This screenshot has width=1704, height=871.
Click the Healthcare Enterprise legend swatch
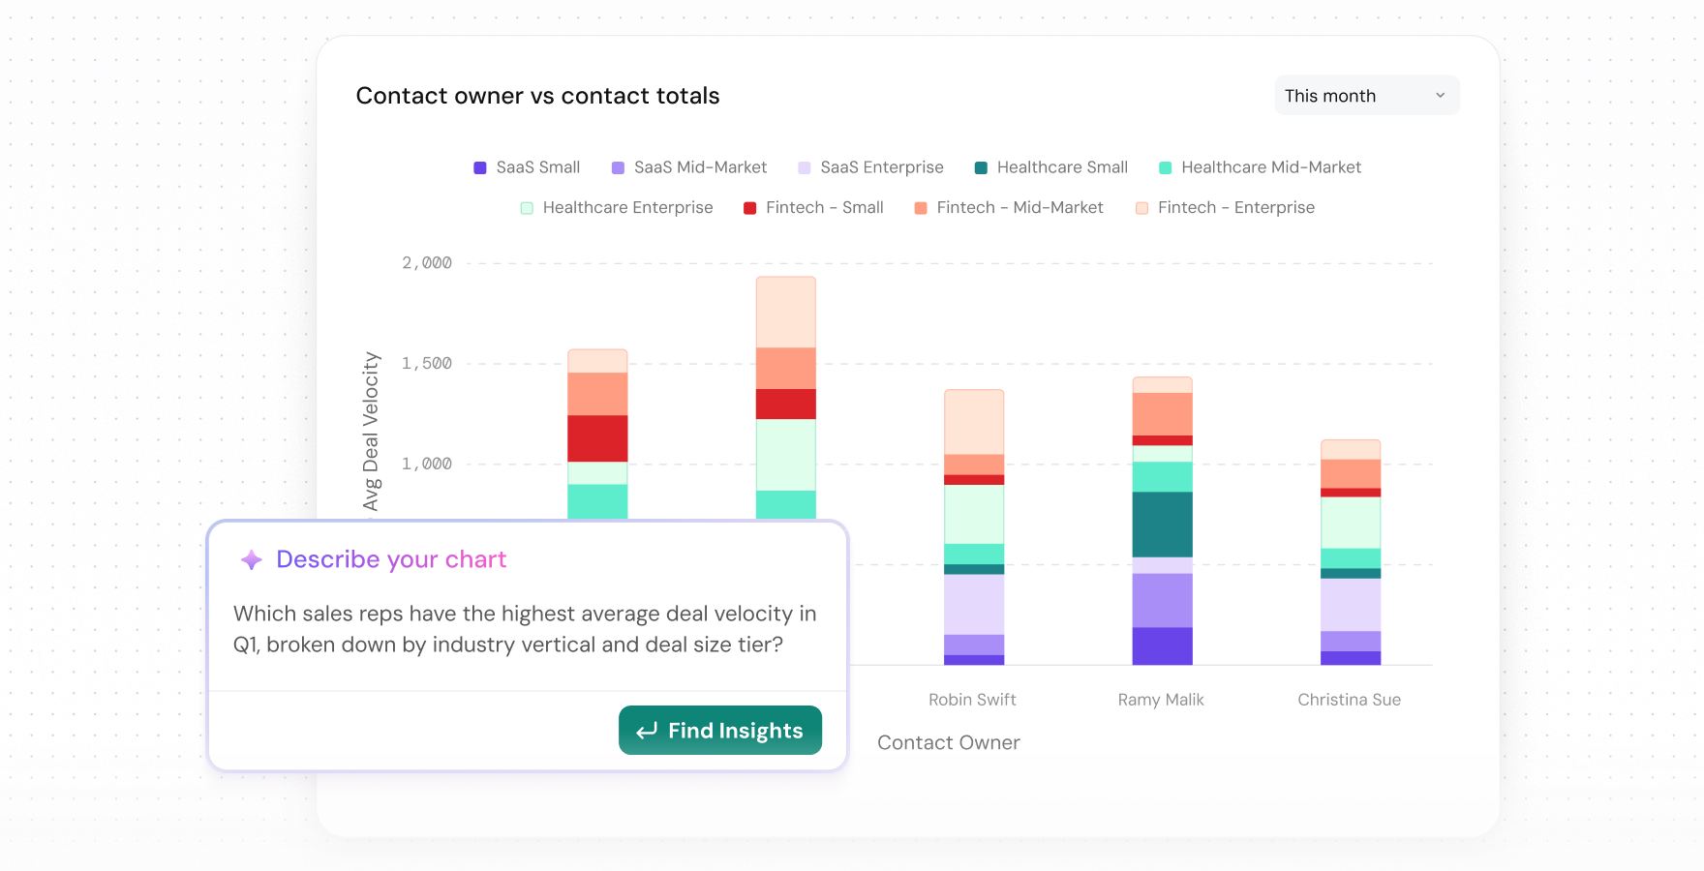pos(527,208)
